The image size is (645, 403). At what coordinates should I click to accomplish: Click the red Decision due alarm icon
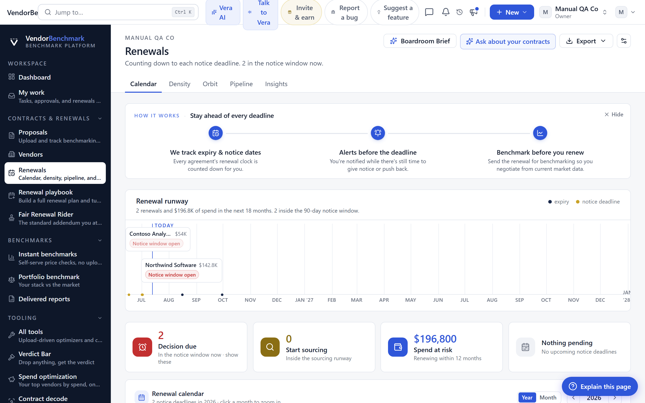pos(142,347)
